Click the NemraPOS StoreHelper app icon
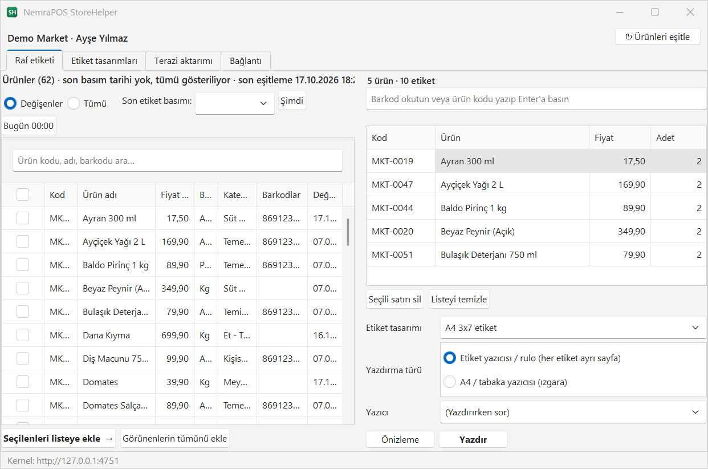 tap(11, 12)
